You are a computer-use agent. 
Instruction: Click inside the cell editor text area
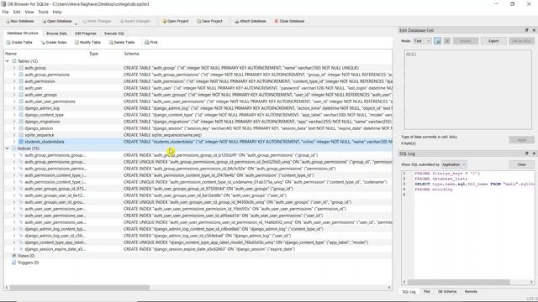click(468, 90)
